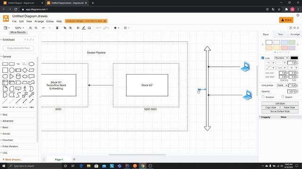The width and height of the screenshot is (302, 169).
Task: Choose the light red style swatch
Action: tap(284, 48)
